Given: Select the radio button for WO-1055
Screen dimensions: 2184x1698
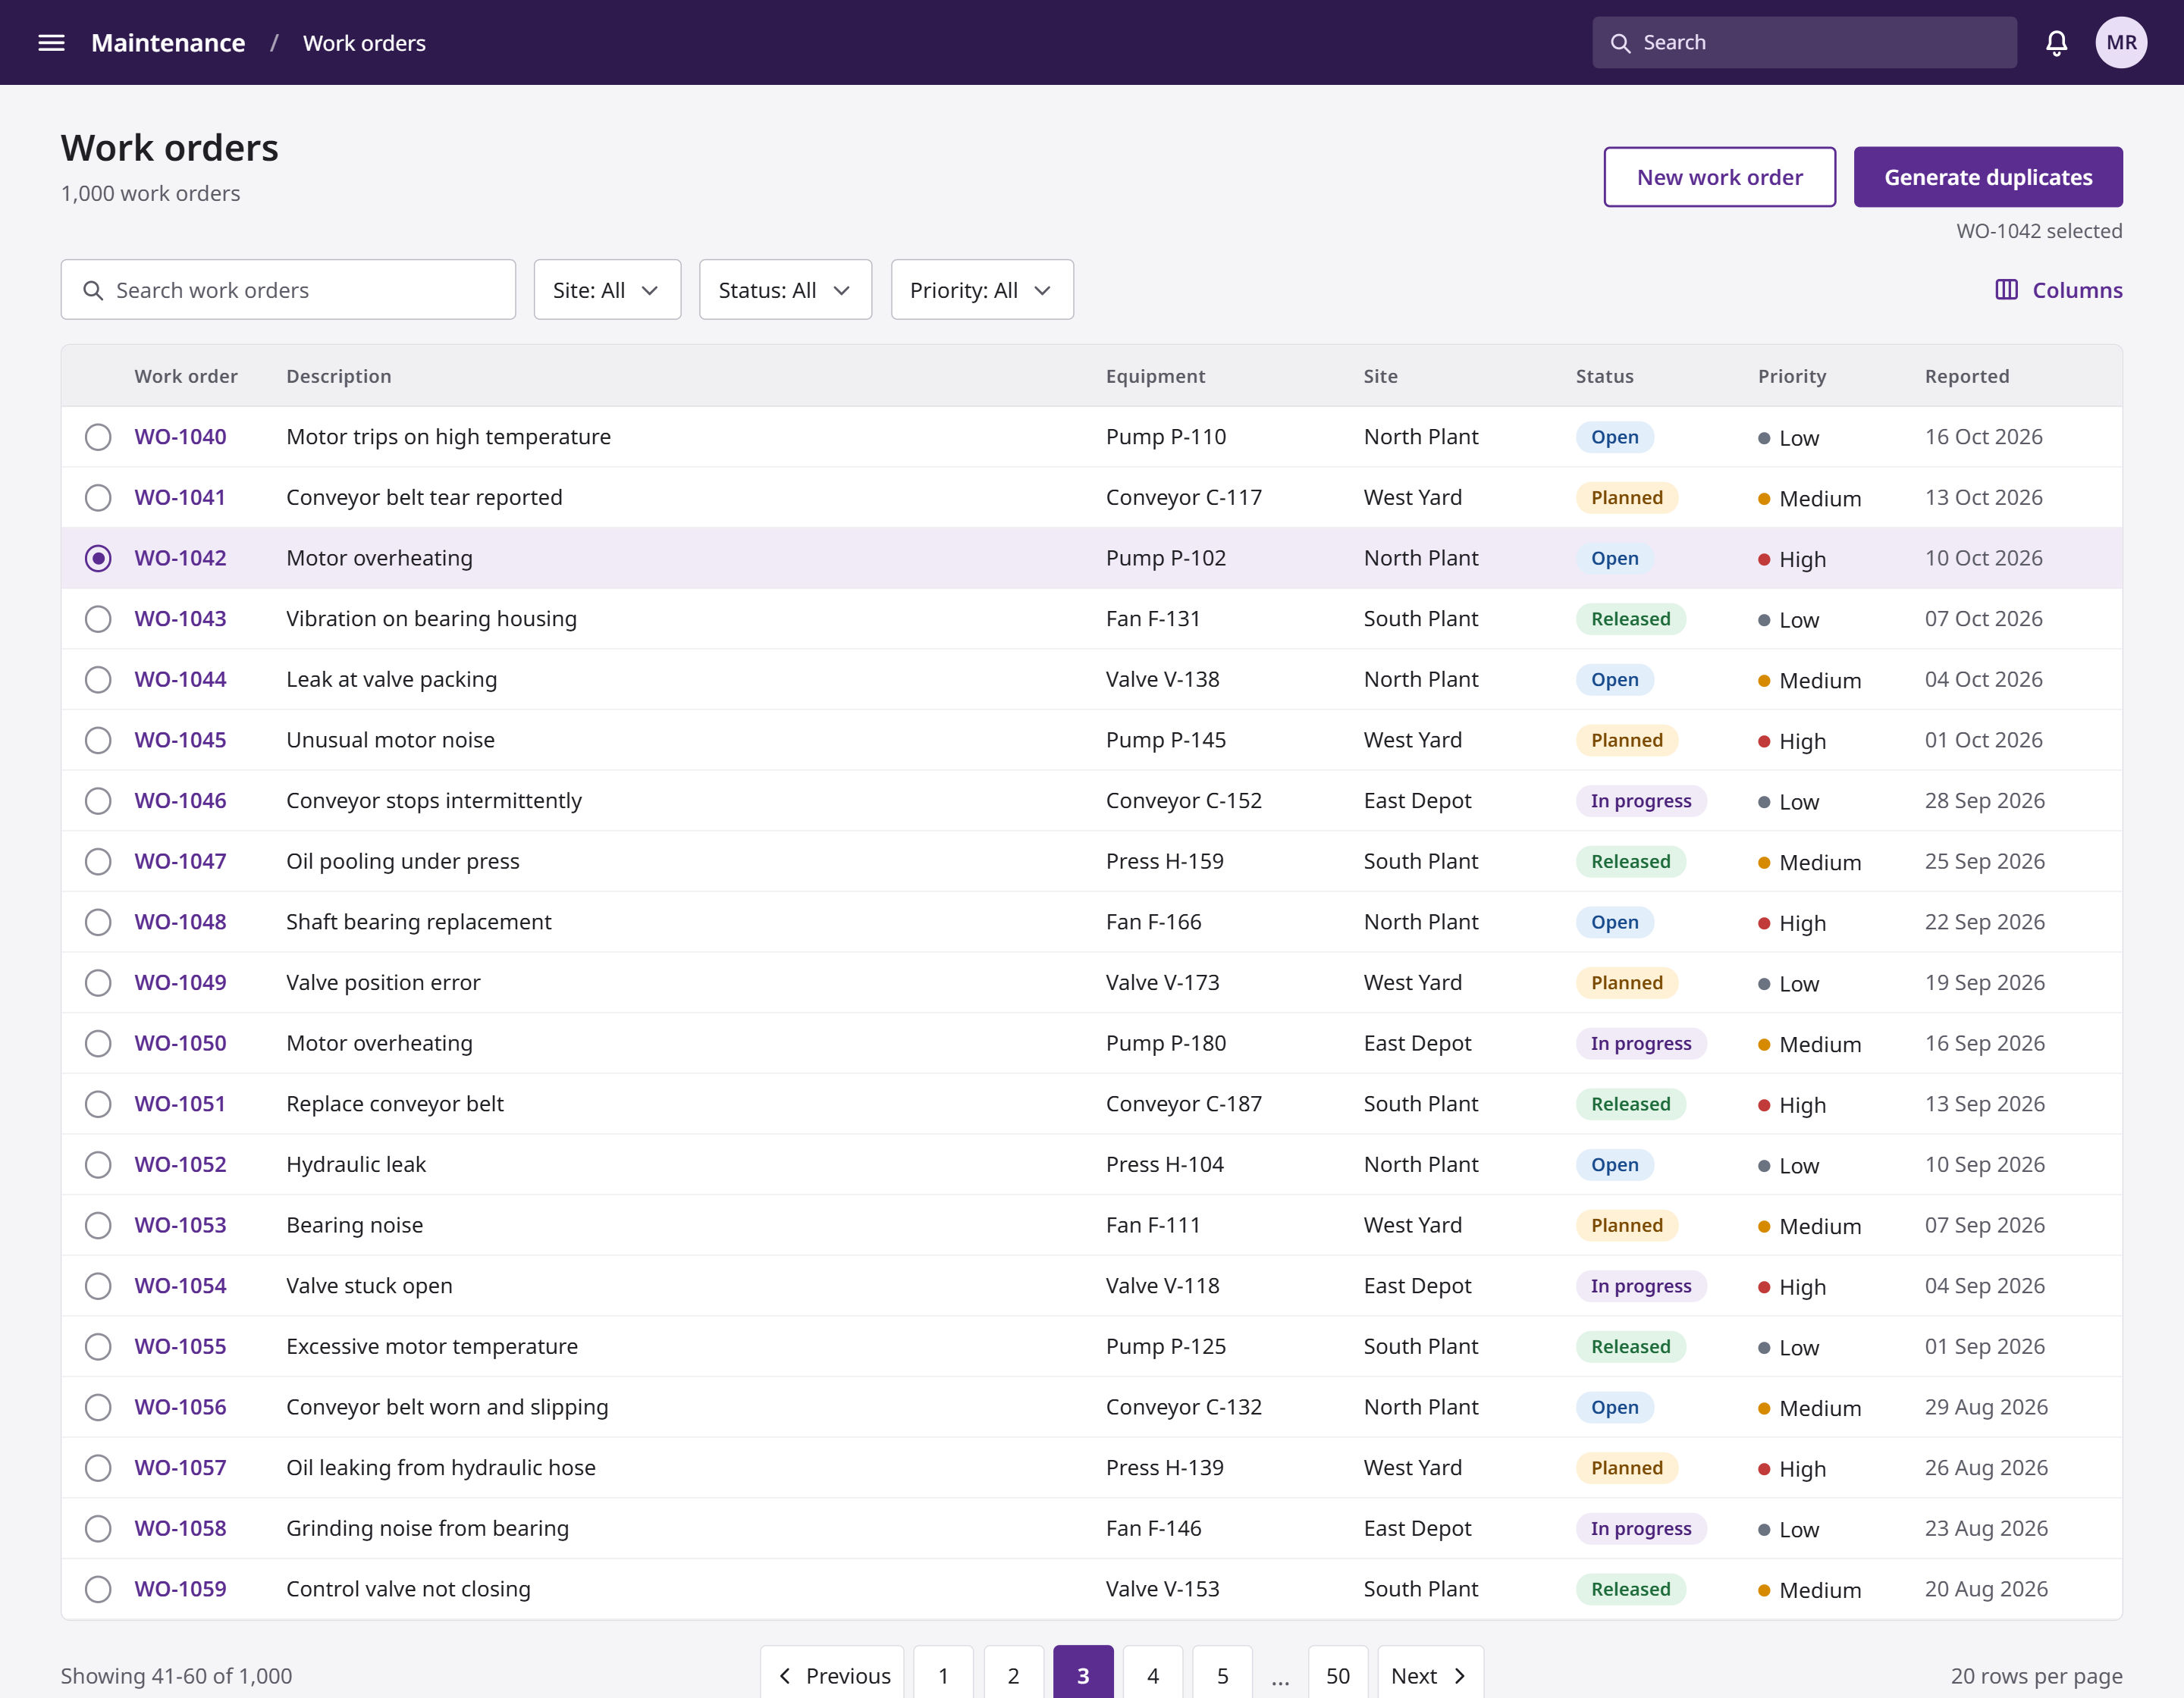Looking at the screenshot, I should pos(98,1346).
